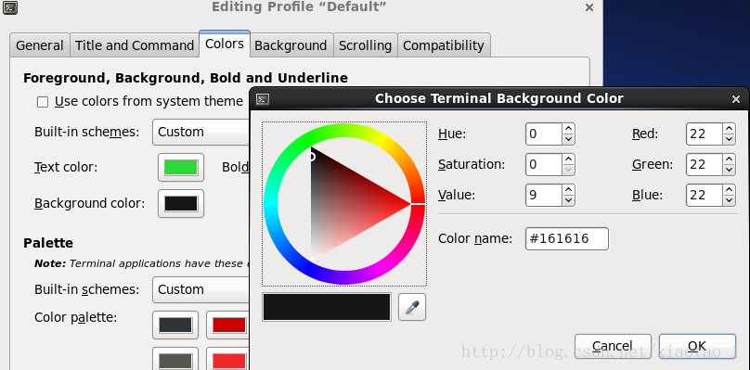Pick a color with the eyedropper tool
This screenshot has height=370, width=750.
click(x=412, y=307)
